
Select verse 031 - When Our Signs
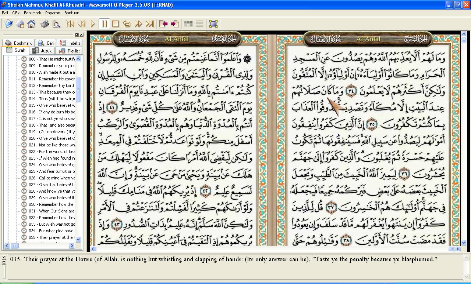coord(52,211)
